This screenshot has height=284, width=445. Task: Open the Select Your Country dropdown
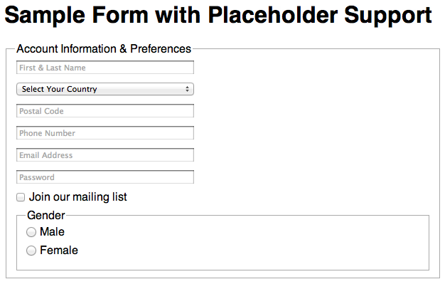pos(105,89)
